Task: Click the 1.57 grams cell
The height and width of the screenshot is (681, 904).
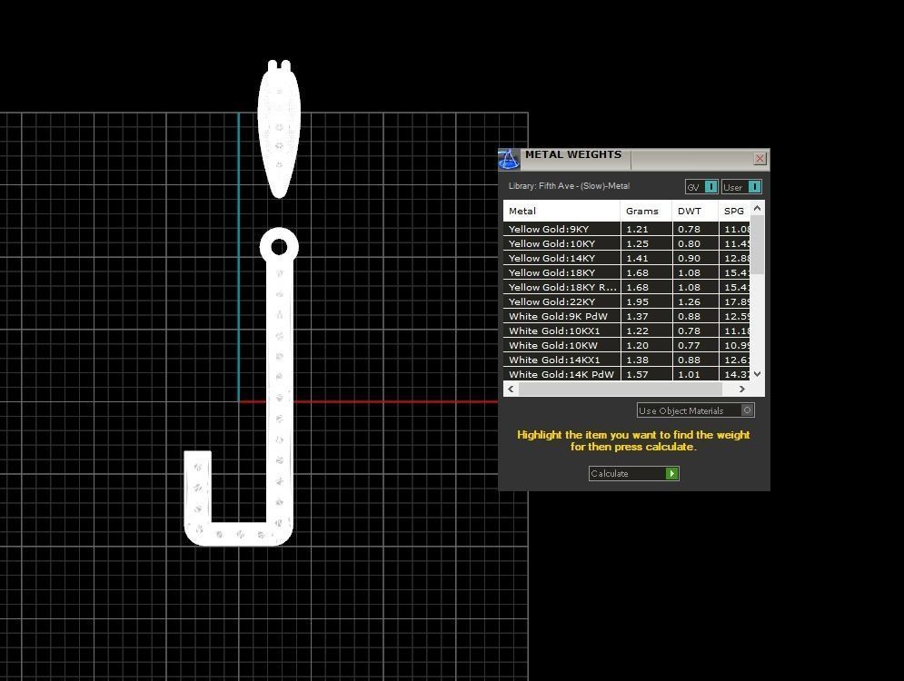Action: (x=646, y=374)
